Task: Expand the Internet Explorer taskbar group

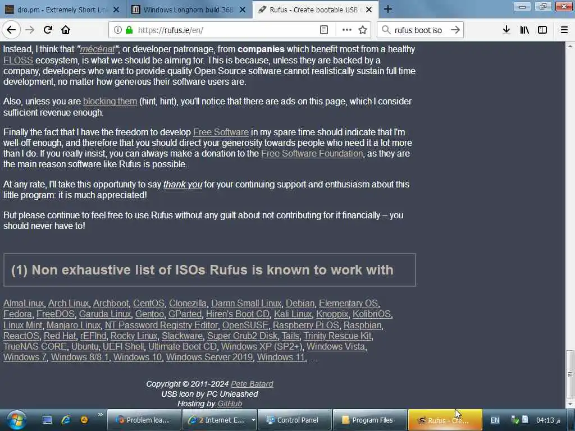Action: click(253, 420)
